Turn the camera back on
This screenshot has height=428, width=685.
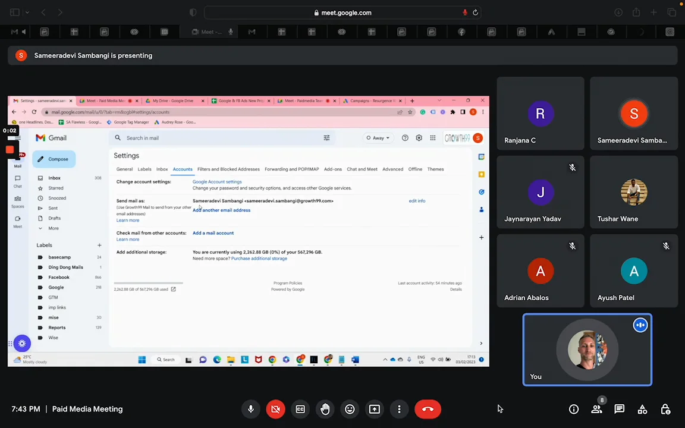click(x=275, y=409)
